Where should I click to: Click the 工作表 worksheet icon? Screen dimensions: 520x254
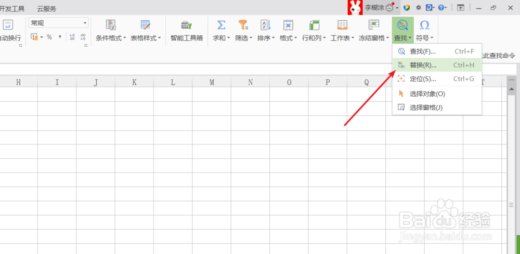pos(342,25)
